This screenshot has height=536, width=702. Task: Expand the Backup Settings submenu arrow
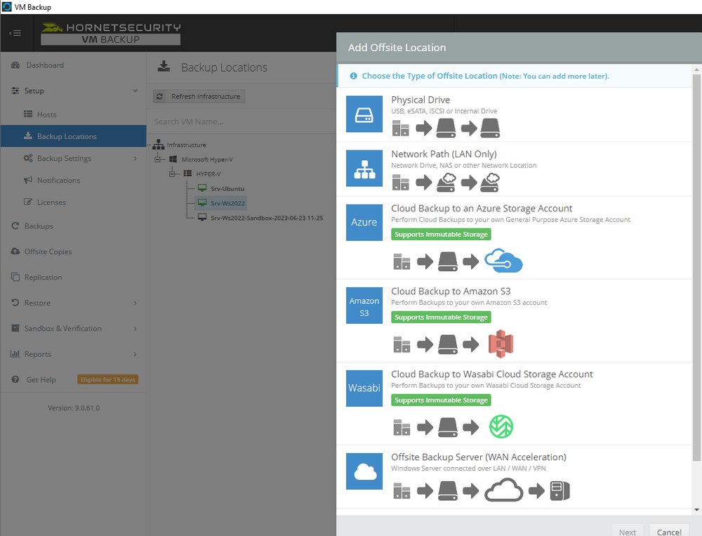pyautogui.click(x=135, y=158)
